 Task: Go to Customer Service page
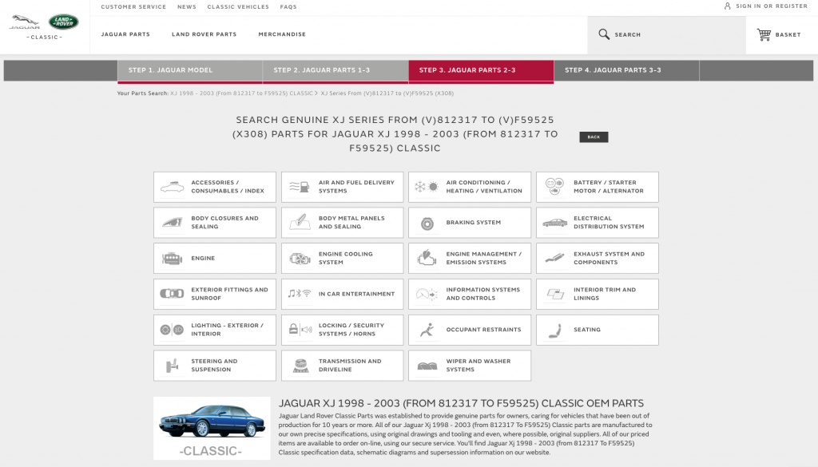click(x=133, y=6)
